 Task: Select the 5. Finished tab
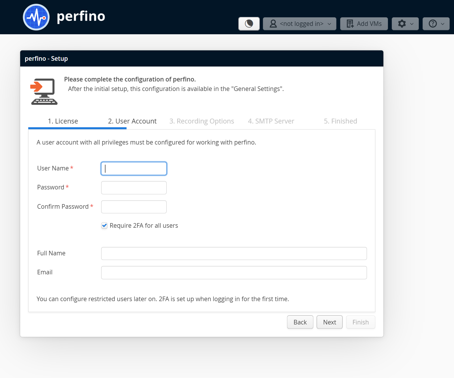(340, 121)
